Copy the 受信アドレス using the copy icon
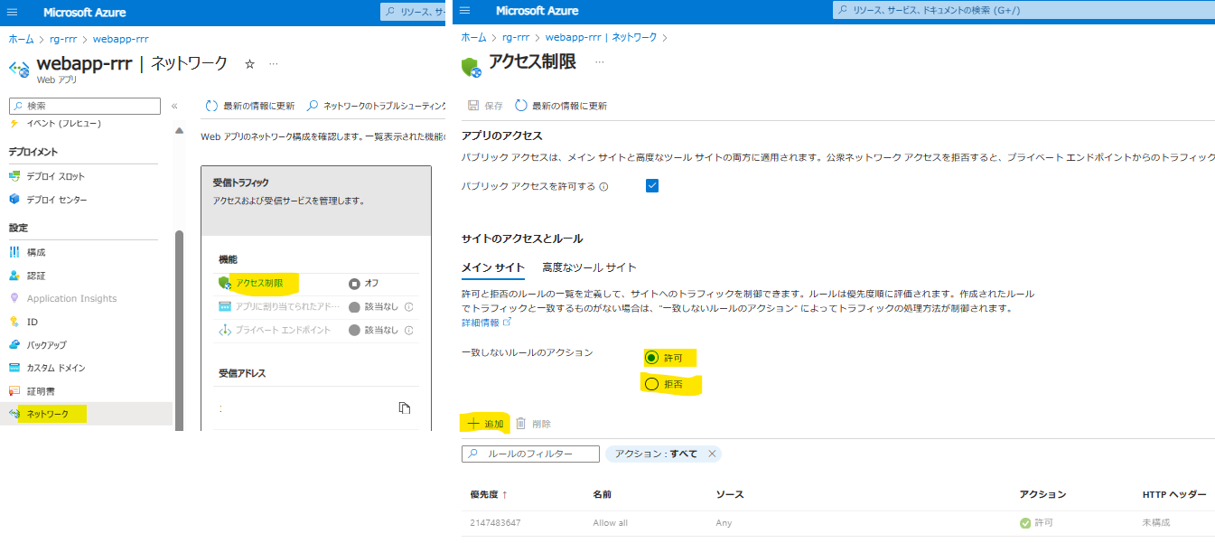The height and width of the screenshot is (543, 1215). (404, 408)
